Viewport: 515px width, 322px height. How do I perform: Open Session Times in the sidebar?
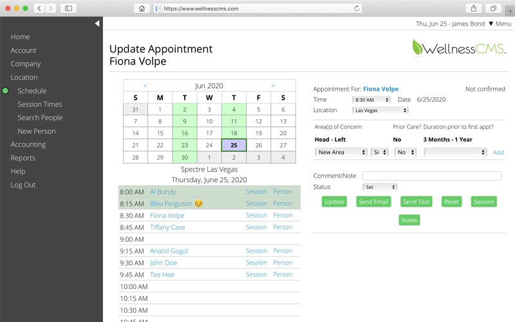pos(40,104)
